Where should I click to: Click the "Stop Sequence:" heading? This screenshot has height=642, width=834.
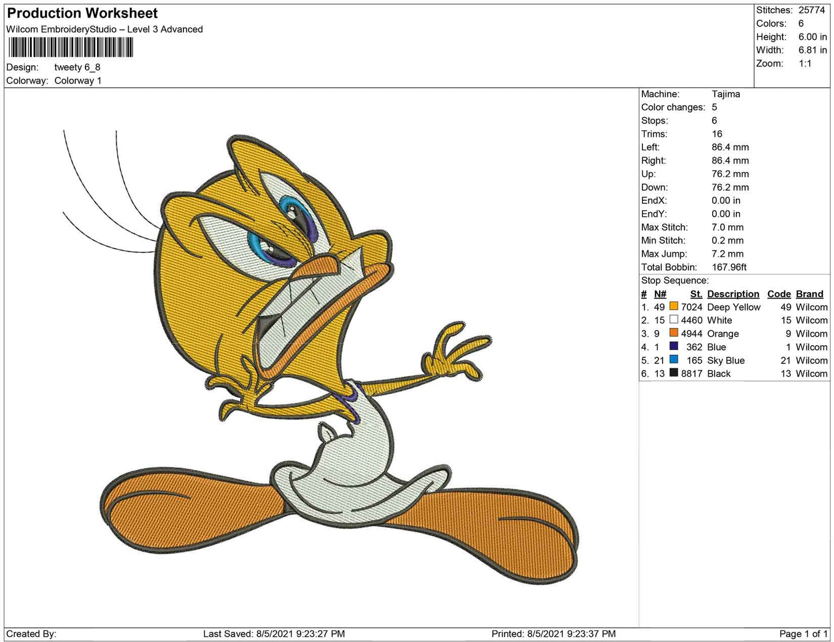pyautogui.click(x=675, y=281)
